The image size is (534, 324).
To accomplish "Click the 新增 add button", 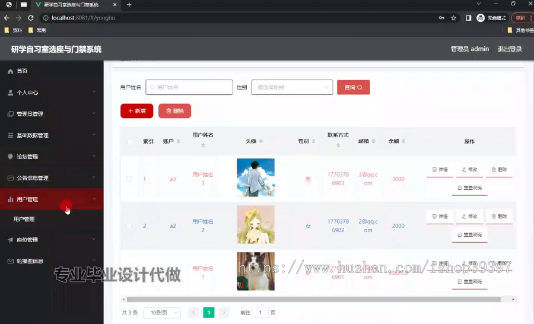I will click(137, 111).
